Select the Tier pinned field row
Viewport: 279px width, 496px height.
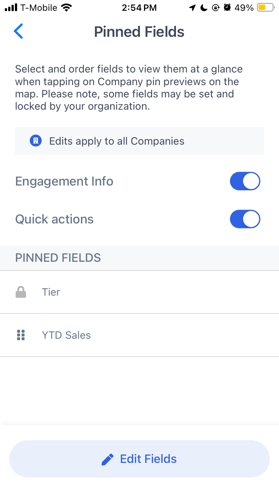point(139,292)
